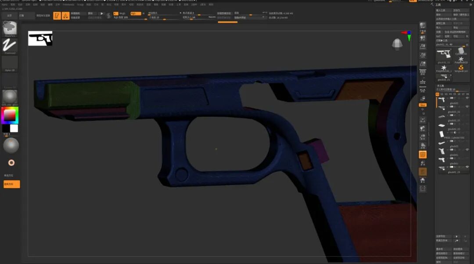Screen dimensions: 474x264
Task: Select the white main color swatch
Action: [x=14, y=128]
